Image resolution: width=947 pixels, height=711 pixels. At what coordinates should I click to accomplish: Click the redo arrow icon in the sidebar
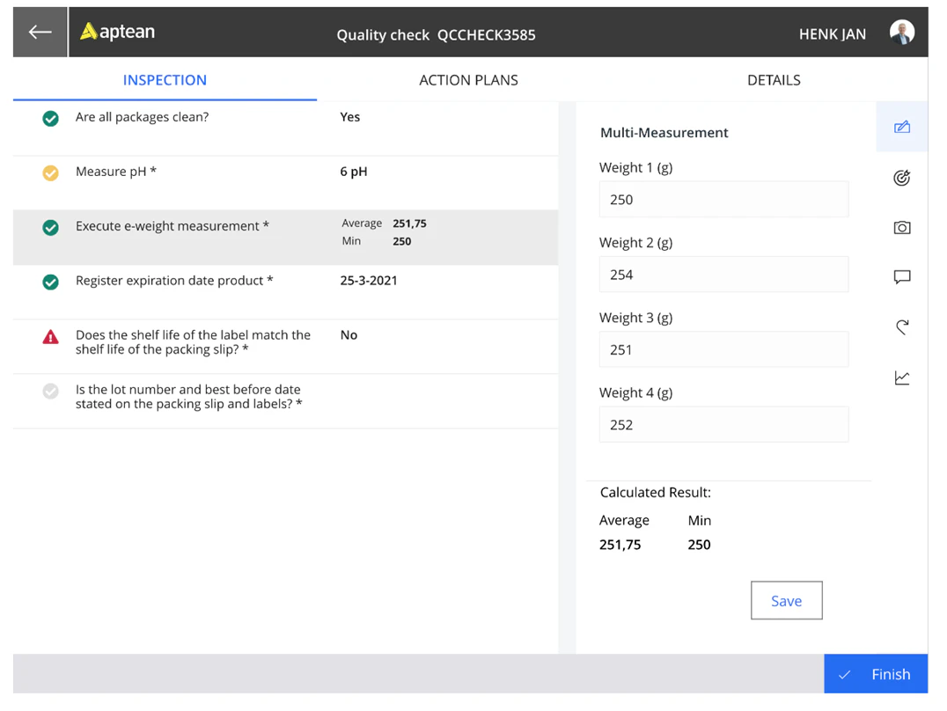click(901, 326)
